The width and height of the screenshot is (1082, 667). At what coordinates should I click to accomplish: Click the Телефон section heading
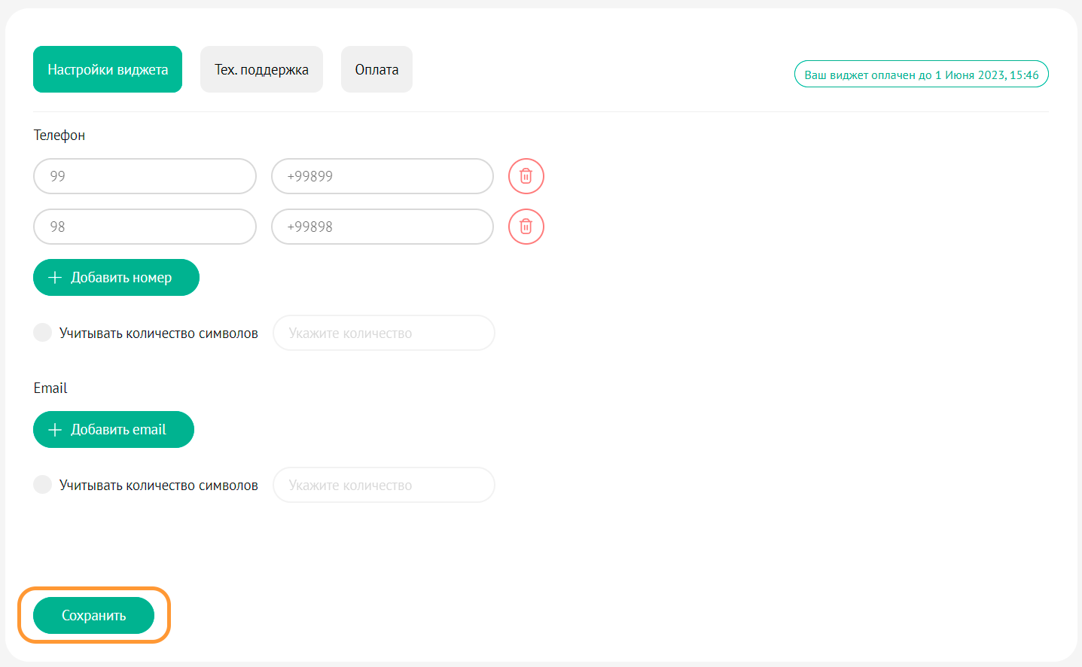(59, 136)
